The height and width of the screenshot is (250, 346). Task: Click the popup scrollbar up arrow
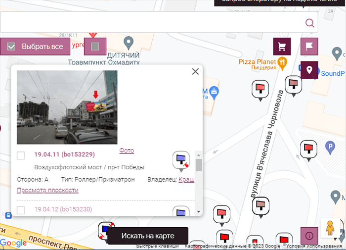199,154
